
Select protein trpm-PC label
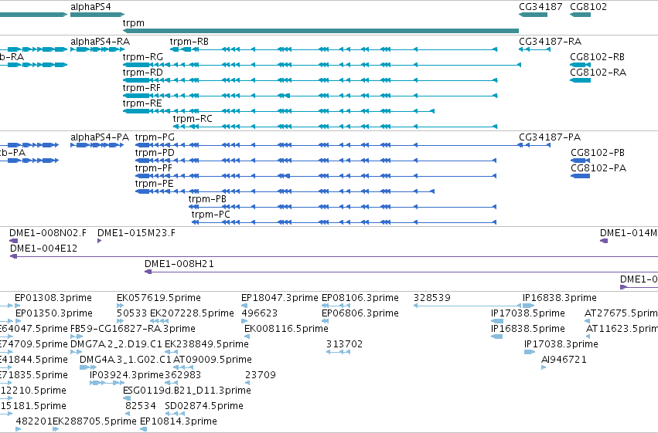(210, 215)
